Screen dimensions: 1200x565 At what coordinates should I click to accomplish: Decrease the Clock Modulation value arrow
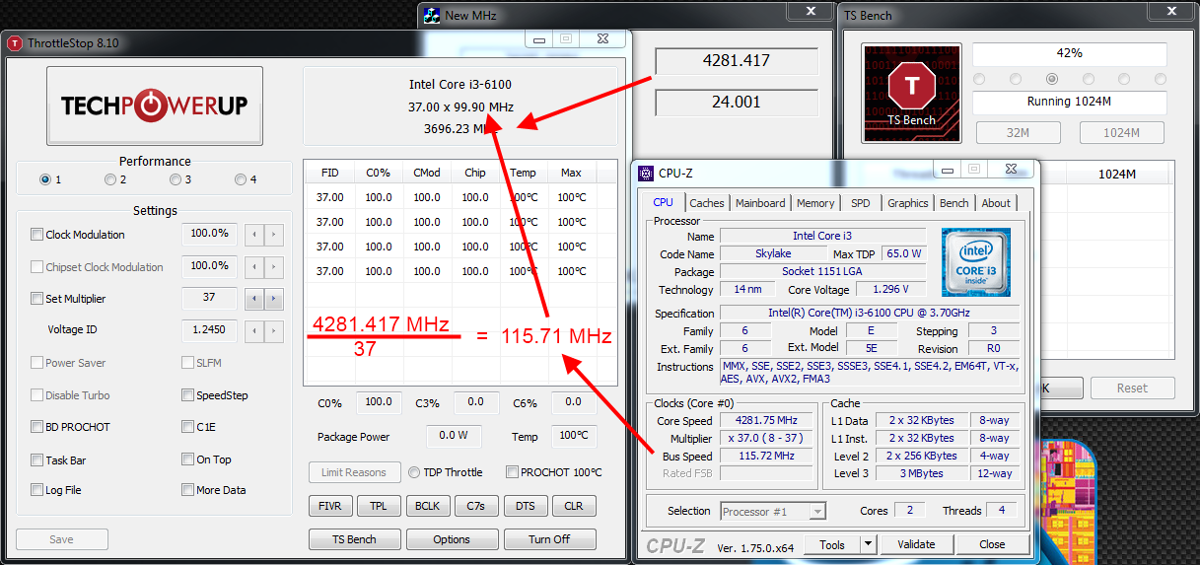[254, 235]
